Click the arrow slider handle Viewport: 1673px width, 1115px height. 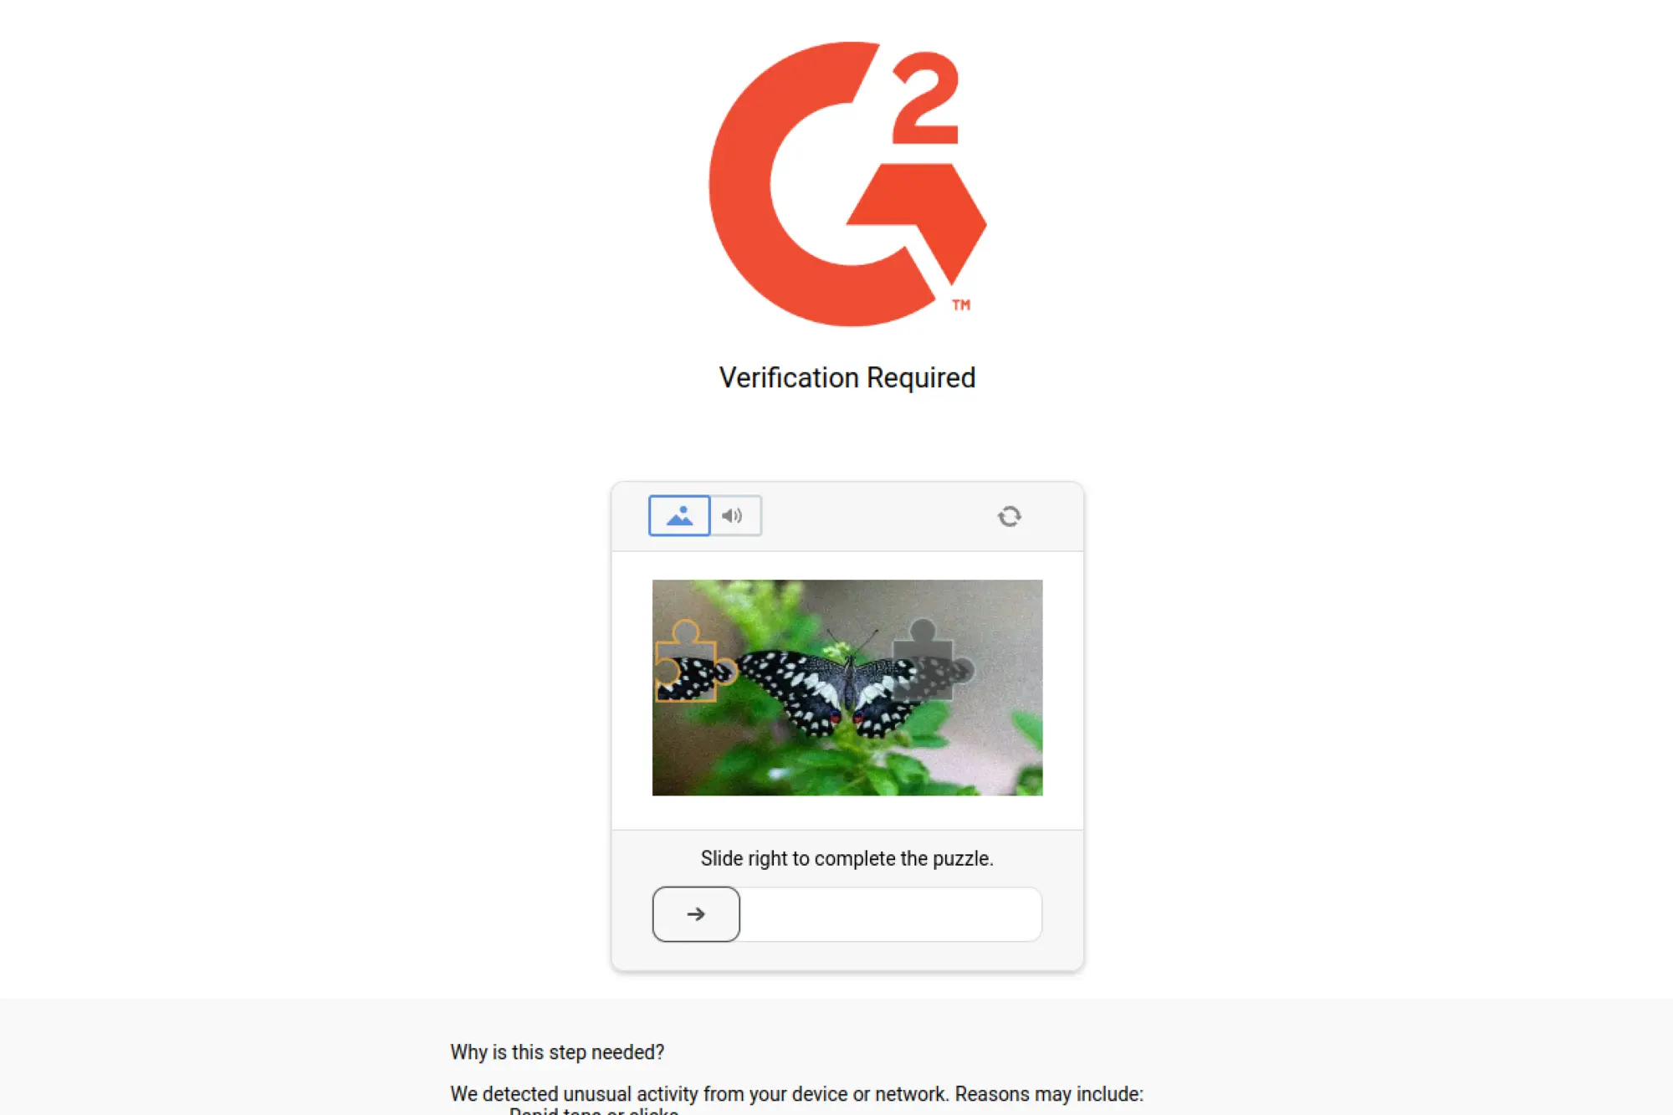(x=696, y=914)
